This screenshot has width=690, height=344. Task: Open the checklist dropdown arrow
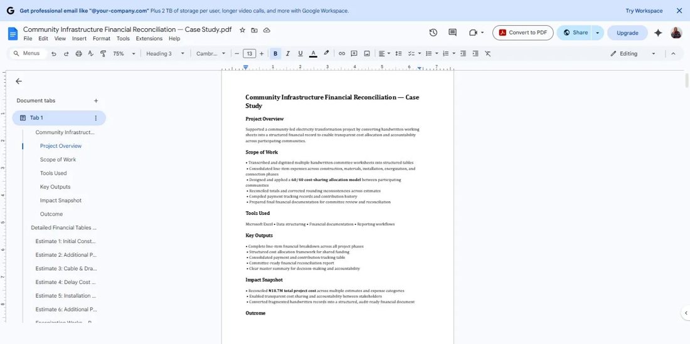pyautogui.click(x=420, y=54)
